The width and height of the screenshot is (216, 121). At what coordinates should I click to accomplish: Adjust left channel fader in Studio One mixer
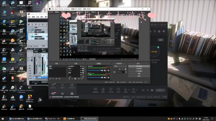tap(36, 63)
